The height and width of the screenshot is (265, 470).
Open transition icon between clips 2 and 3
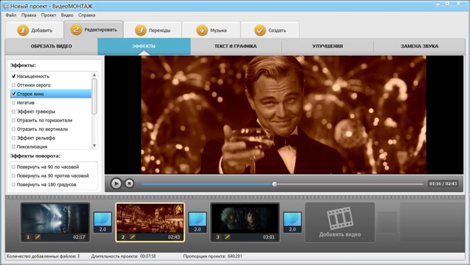coord(197,222)
